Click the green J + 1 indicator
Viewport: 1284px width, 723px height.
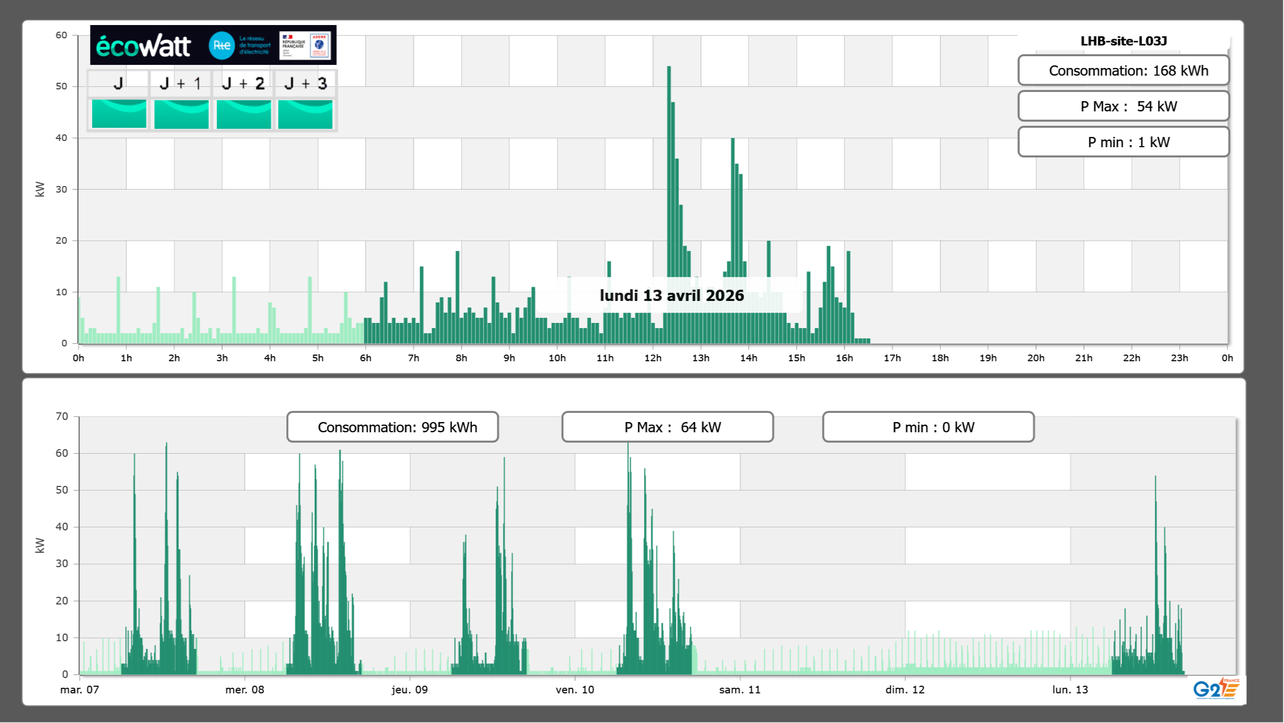[x=182, y=113]
